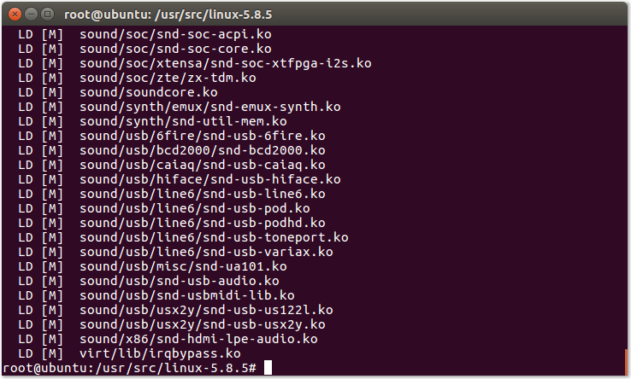Click the root@ubuntu shell prompt text
Image resolution: width=631 pixels, height=379 pixels.
click(128, 368)
